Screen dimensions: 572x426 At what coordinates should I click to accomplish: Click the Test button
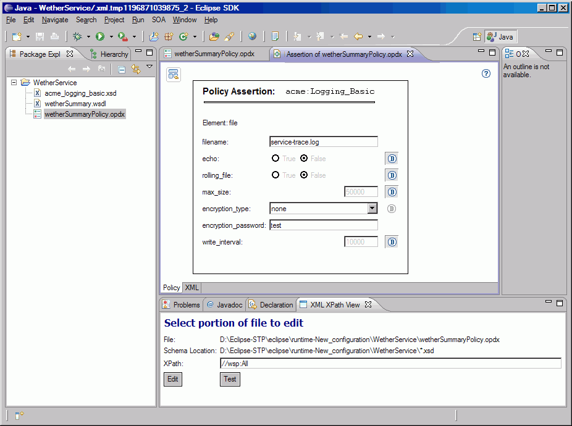[x=230, y=379]
